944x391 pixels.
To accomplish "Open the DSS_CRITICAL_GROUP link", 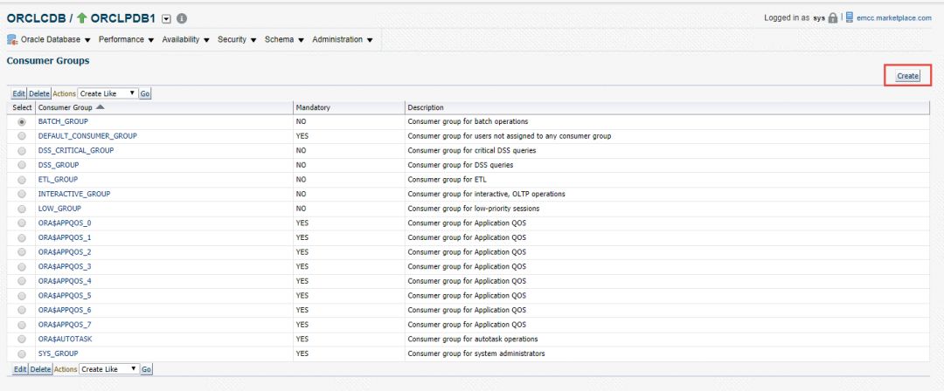I will coord(76,150).
